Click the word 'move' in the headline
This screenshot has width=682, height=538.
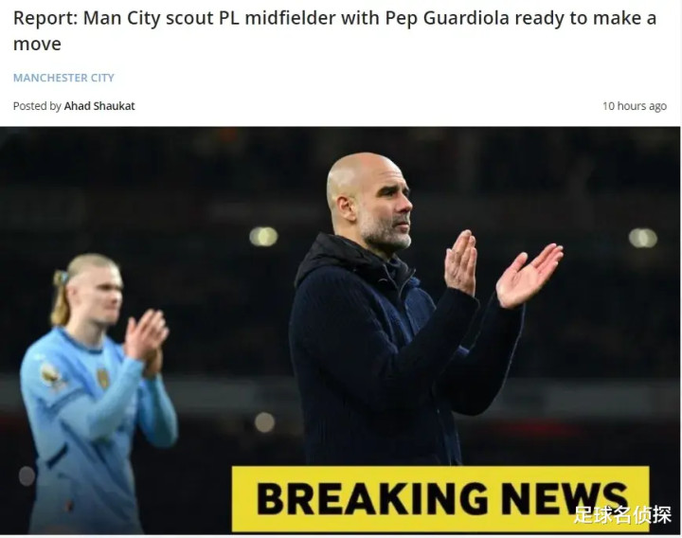point(37,45)
